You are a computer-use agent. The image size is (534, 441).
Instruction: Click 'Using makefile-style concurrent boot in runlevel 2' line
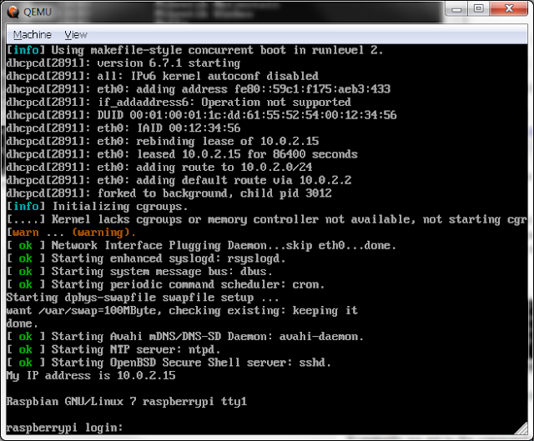pyautogui.click(x=194, y=50)
